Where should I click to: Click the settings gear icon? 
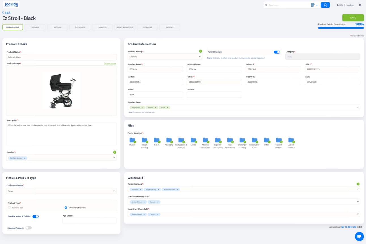pos(360,5)
